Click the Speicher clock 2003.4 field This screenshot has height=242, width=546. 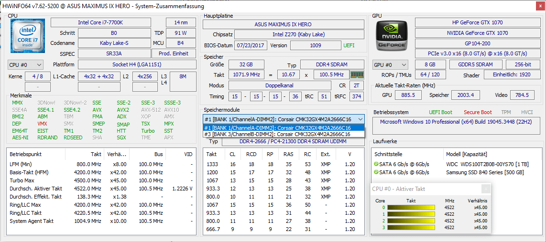(466, 95)
